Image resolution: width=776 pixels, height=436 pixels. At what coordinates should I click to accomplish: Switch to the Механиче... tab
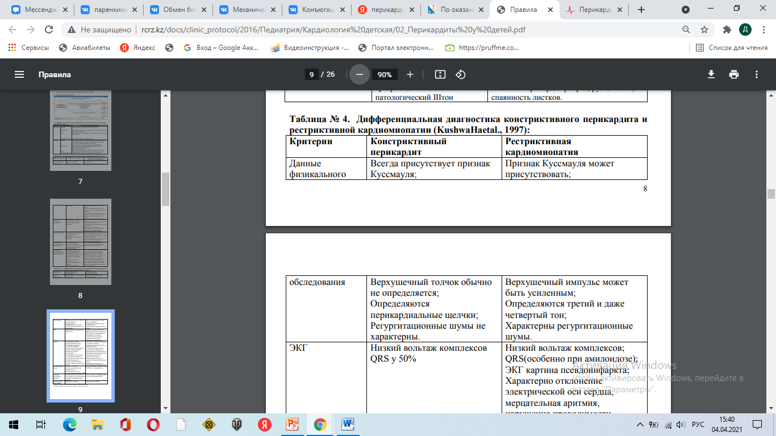(242, 10)
